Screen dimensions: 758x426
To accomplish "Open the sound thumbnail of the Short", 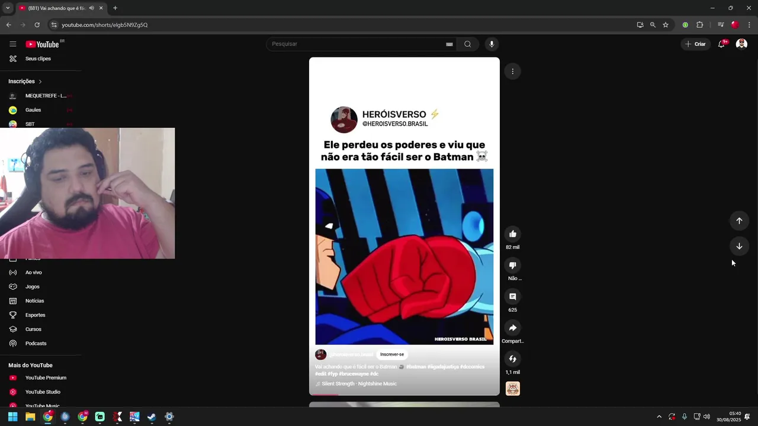I will coord(513,388).
